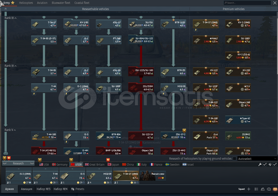Open the Presets button
This screenshot has height=196, width=278.
coord(78,189)
